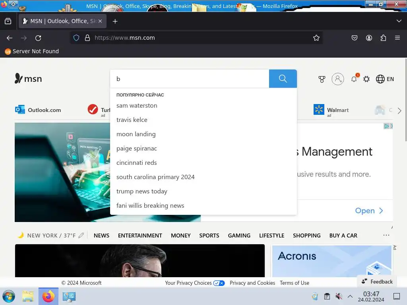407x305 pixels.
Task: Switch to the GAMING section
Action: 239,236
